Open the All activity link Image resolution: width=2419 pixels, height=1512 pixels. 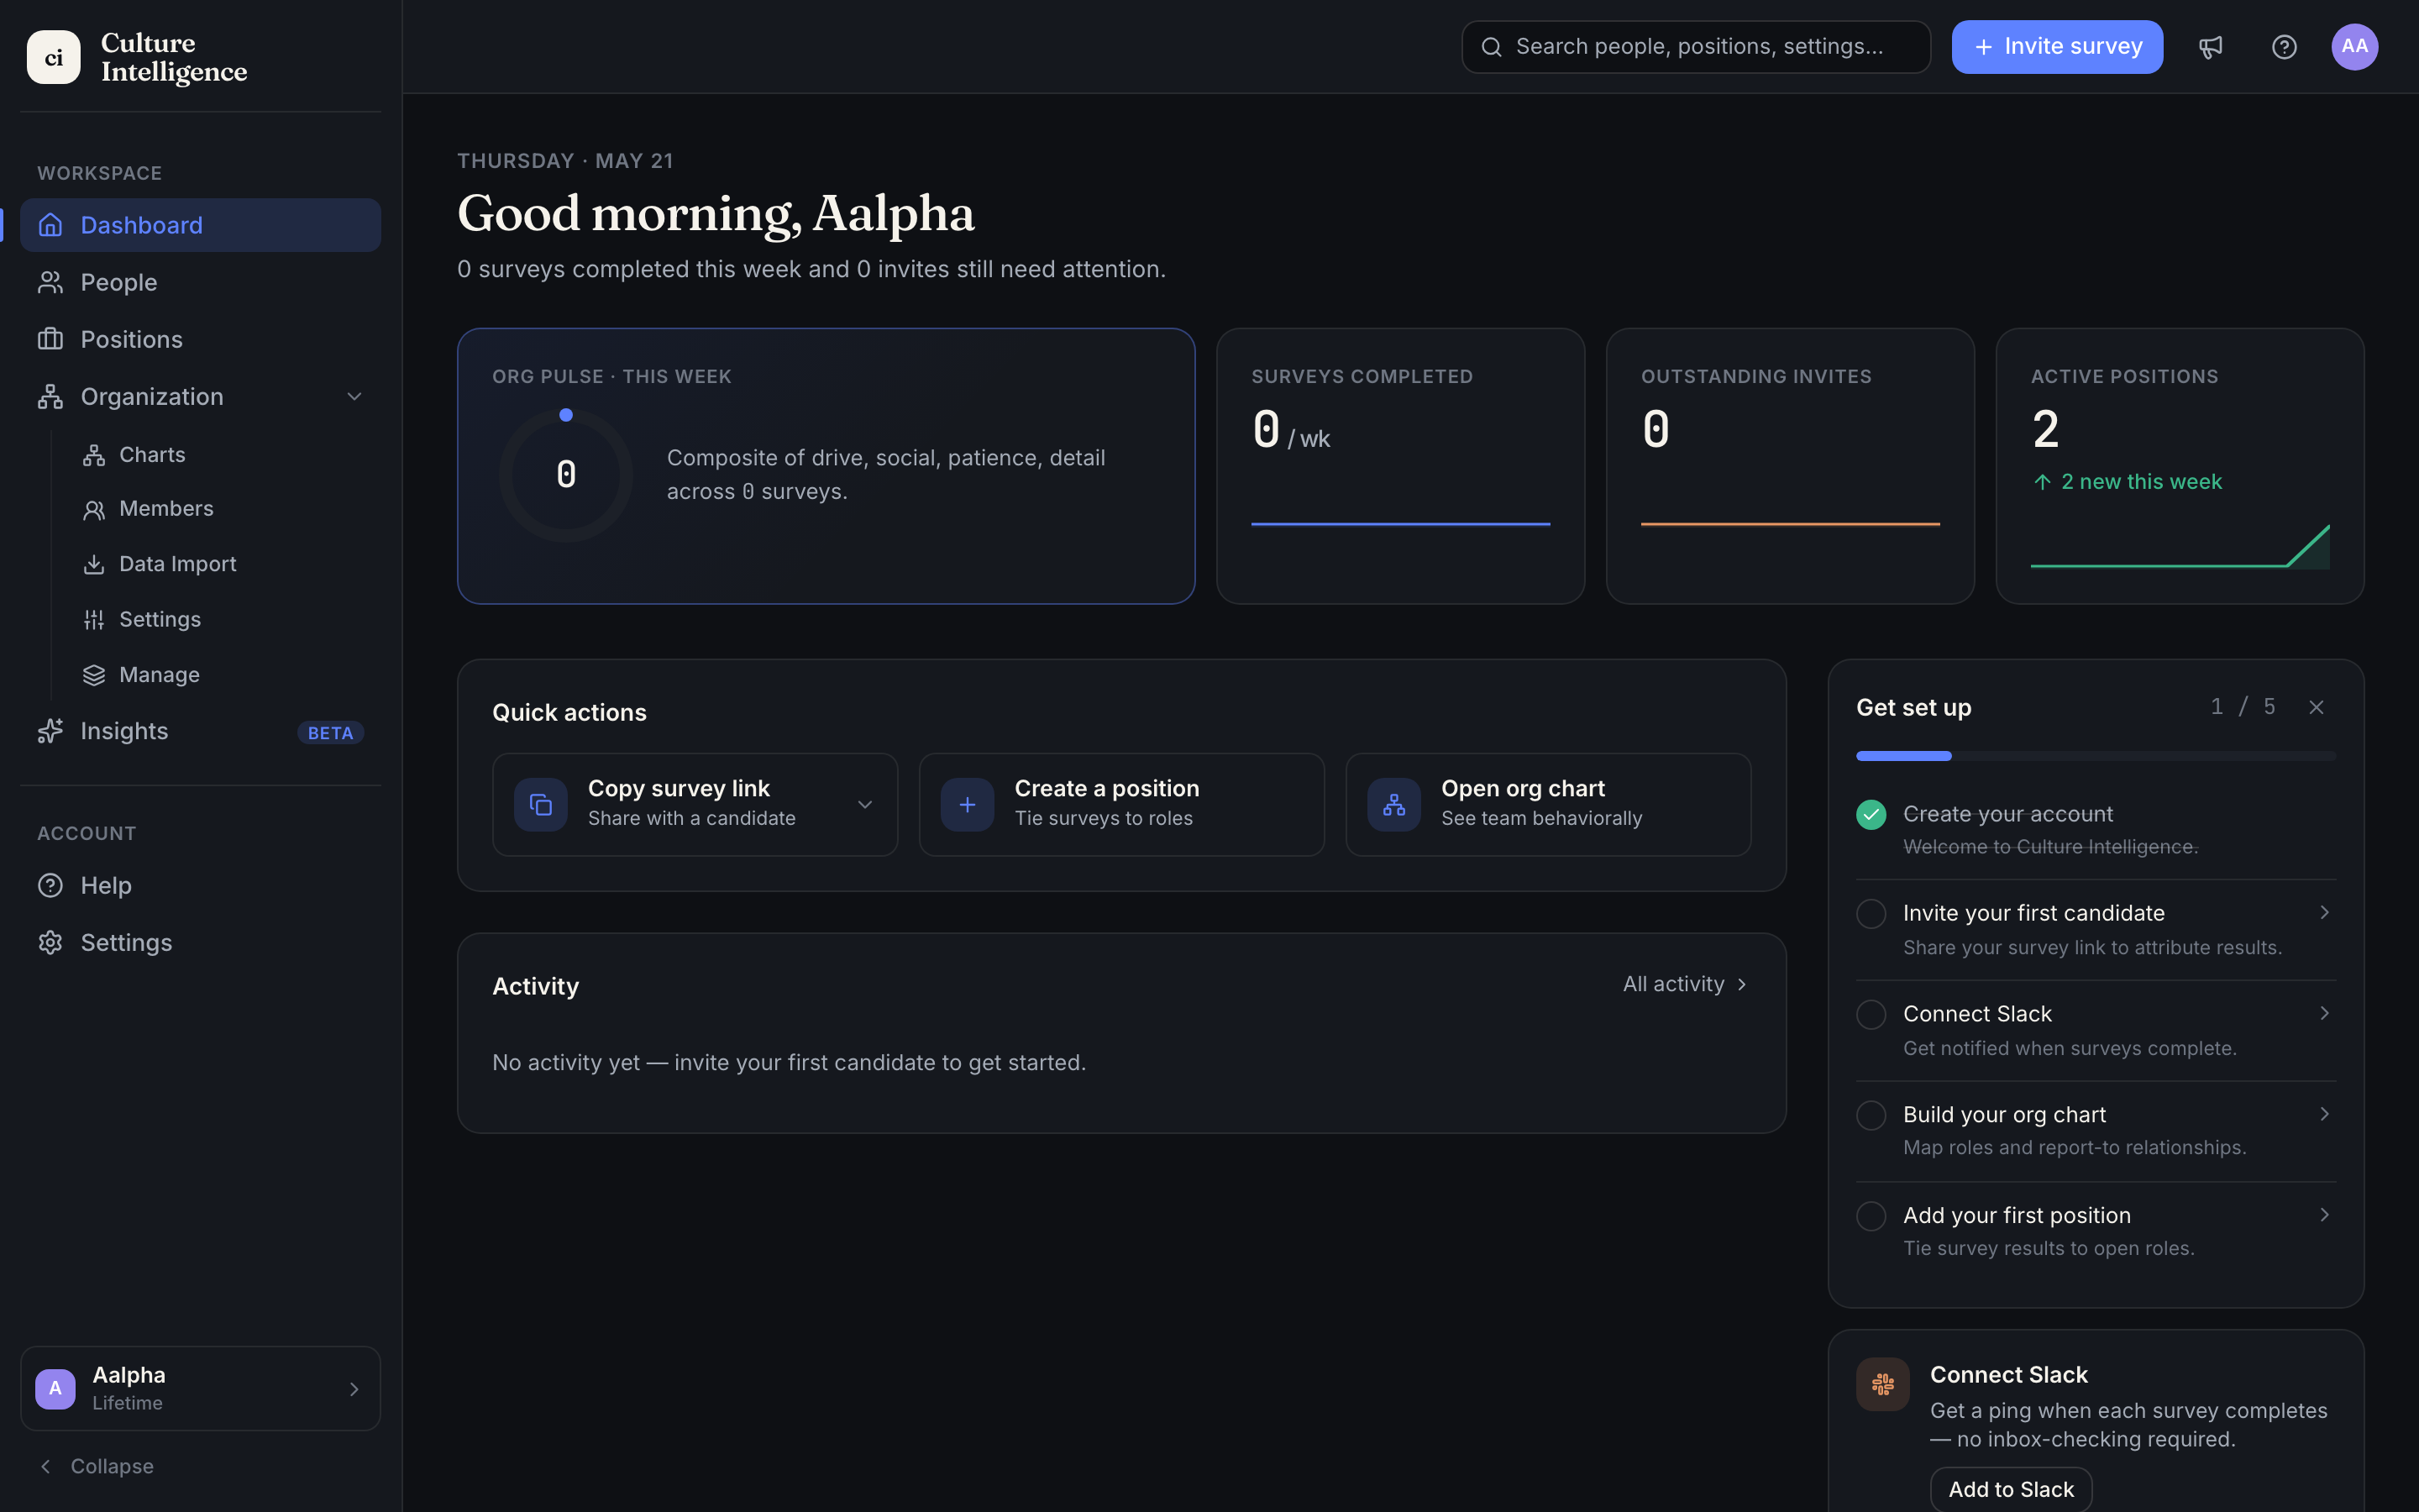point(1685,985)
